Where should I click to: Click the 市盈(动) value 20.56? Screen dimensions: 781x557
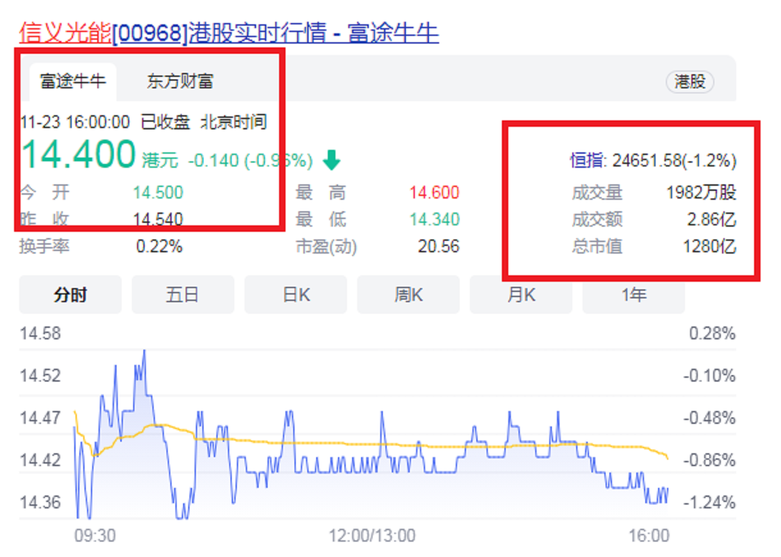coord(439,246)
